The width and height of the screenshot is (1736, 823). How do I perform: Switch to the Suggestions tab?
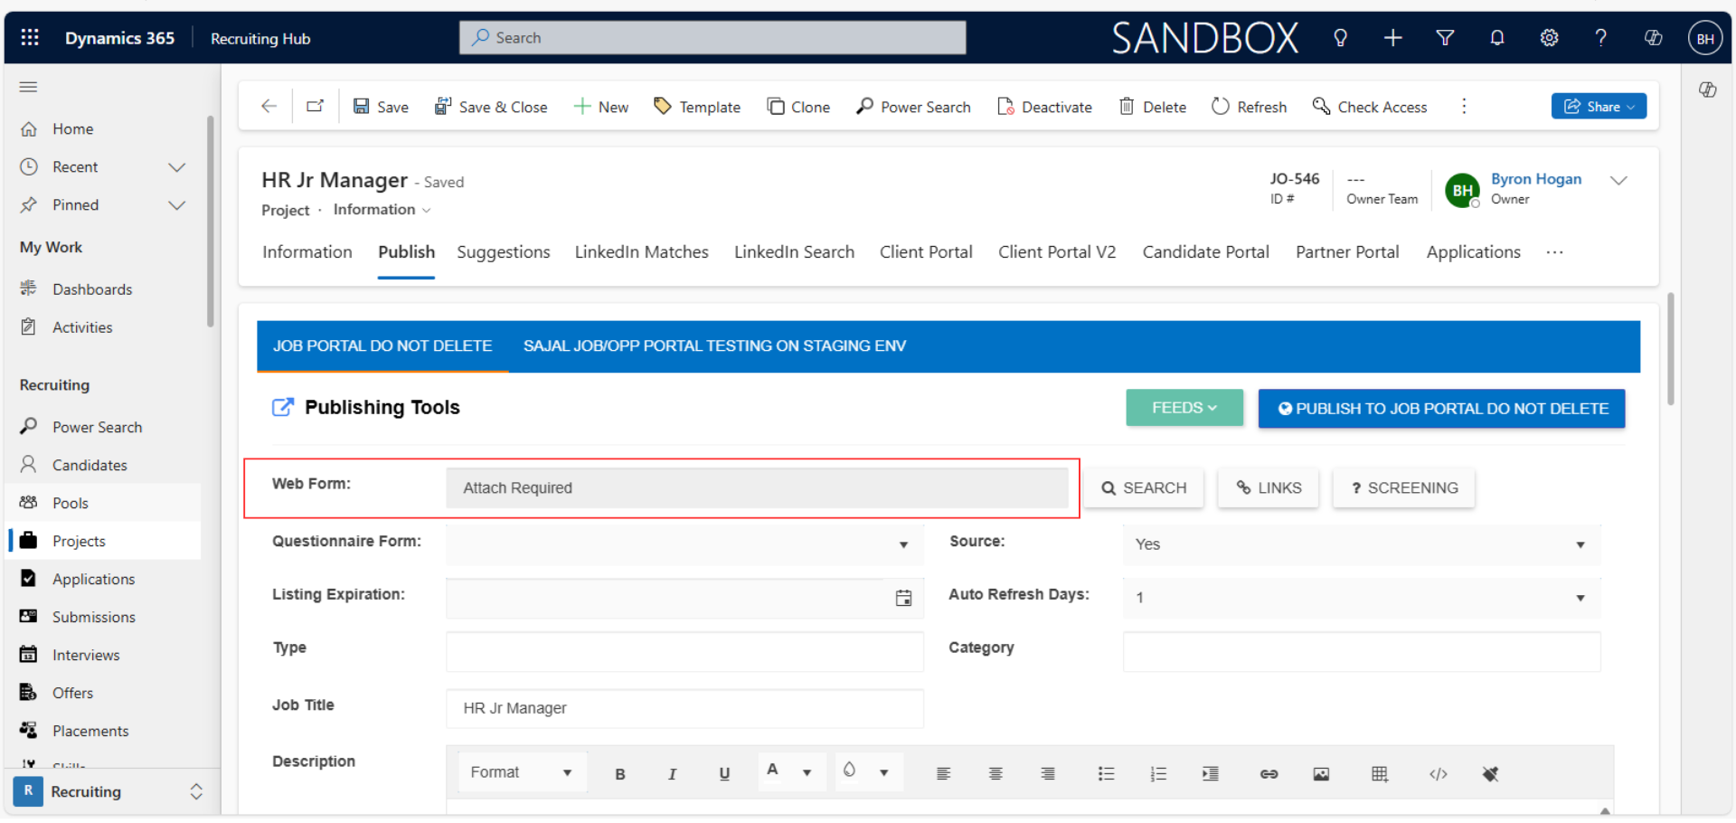coord(503,252)
